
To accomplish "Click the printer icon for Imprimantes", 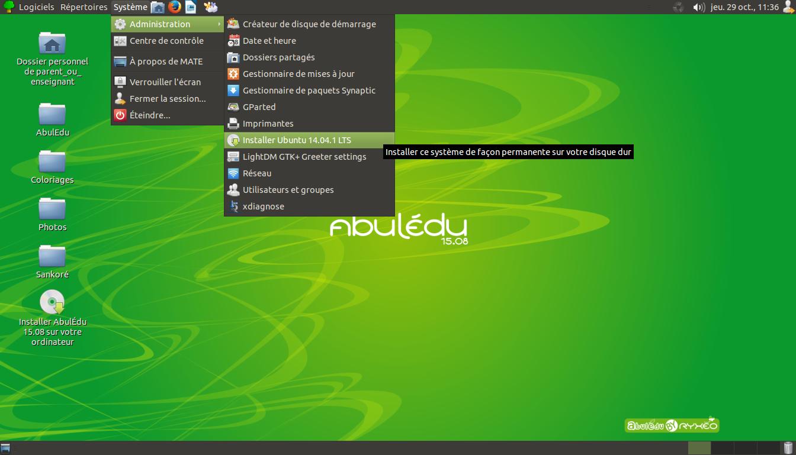I will click(x=233, y=124).
